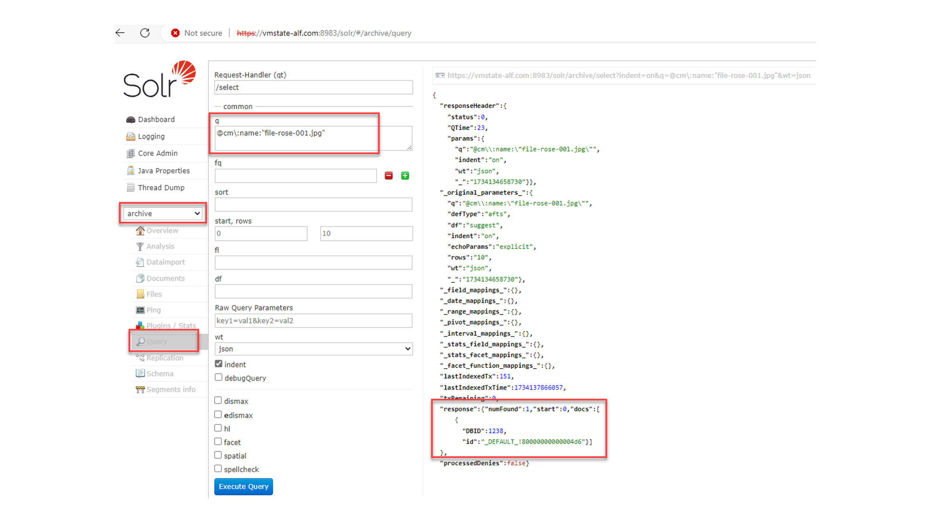Click Execute Query button
Screen dimensions: 931x523
pos(243,486)
